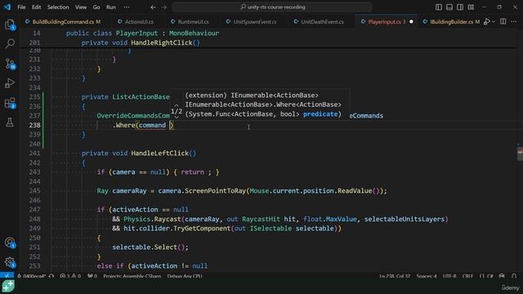The height and width of the screenshot is (294, 523).
Task: Split the editor to the right
Action: point(503,22)
